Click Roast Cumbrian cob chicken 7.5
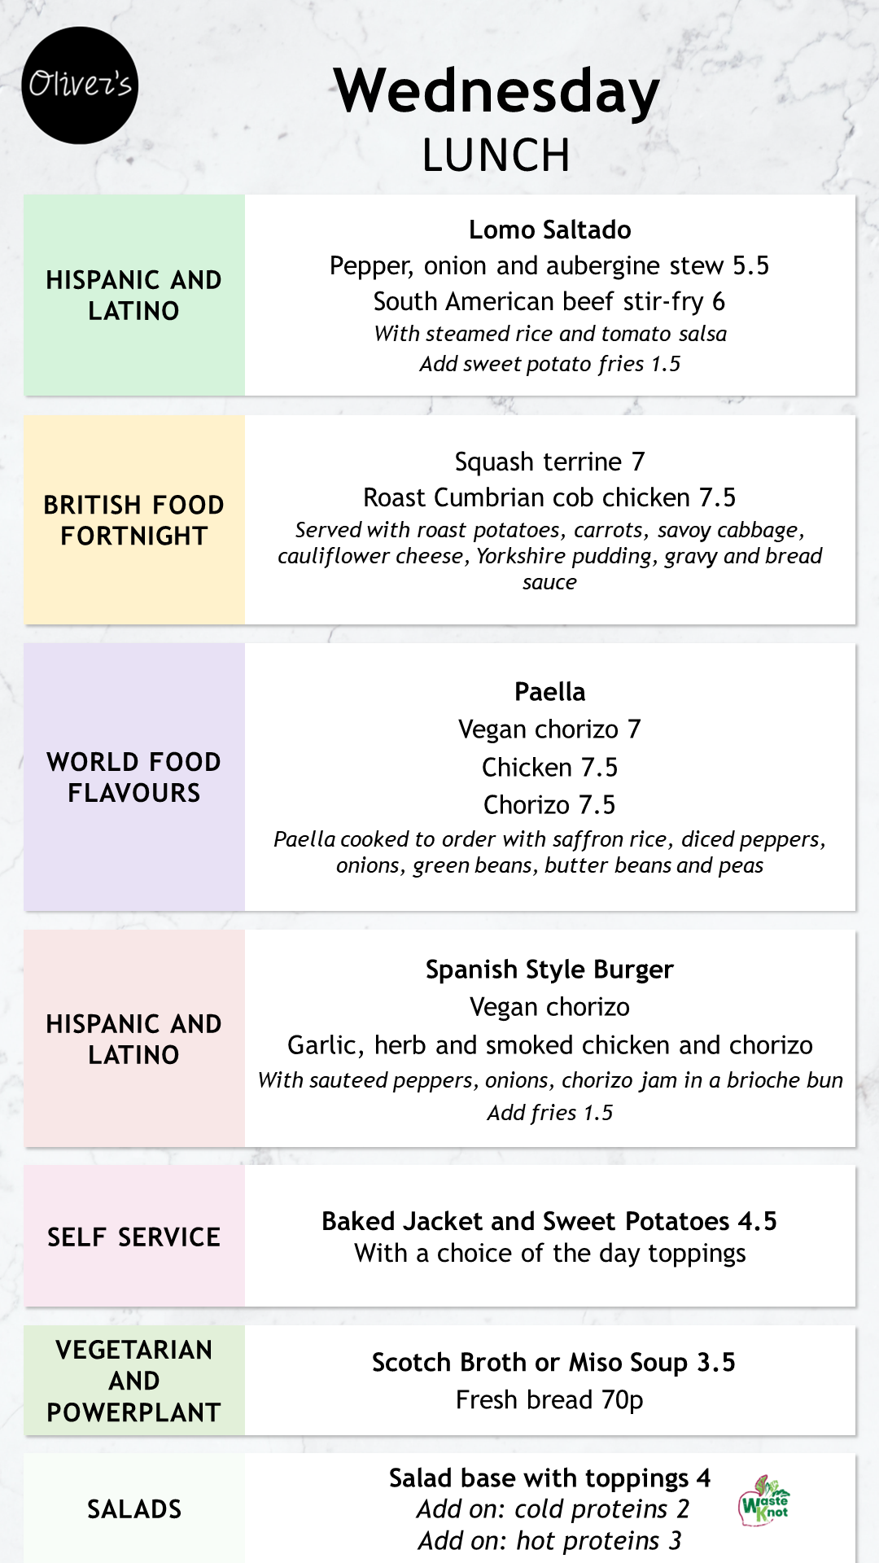 (x=549, y=497)
